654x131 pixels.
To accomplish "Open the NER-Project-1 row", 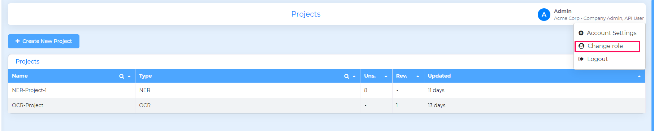I will 327,90.
